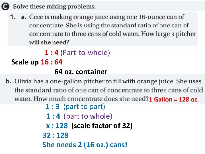Click the '64 oz. container' answer
205x154 pixels.
(81, 72)
